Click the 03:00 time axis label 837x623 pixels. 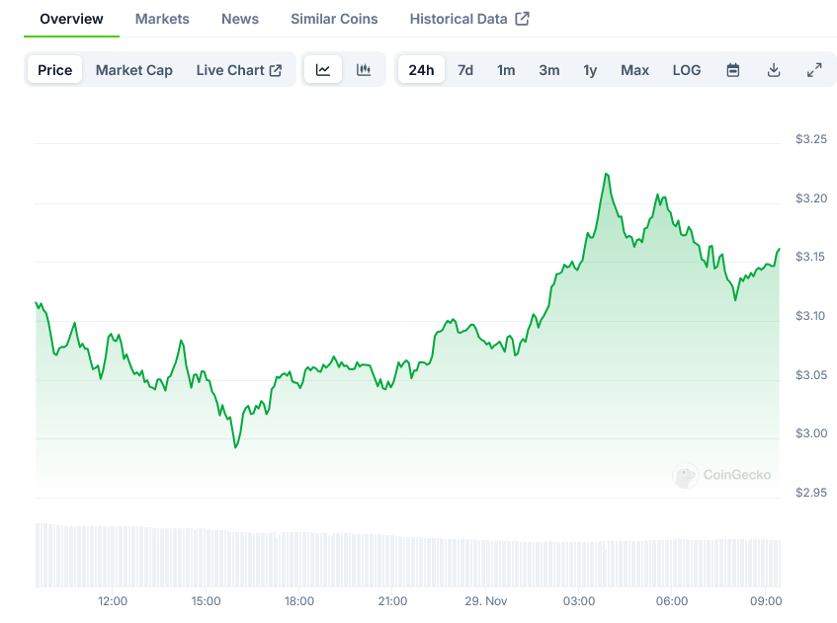coord(579,601)
